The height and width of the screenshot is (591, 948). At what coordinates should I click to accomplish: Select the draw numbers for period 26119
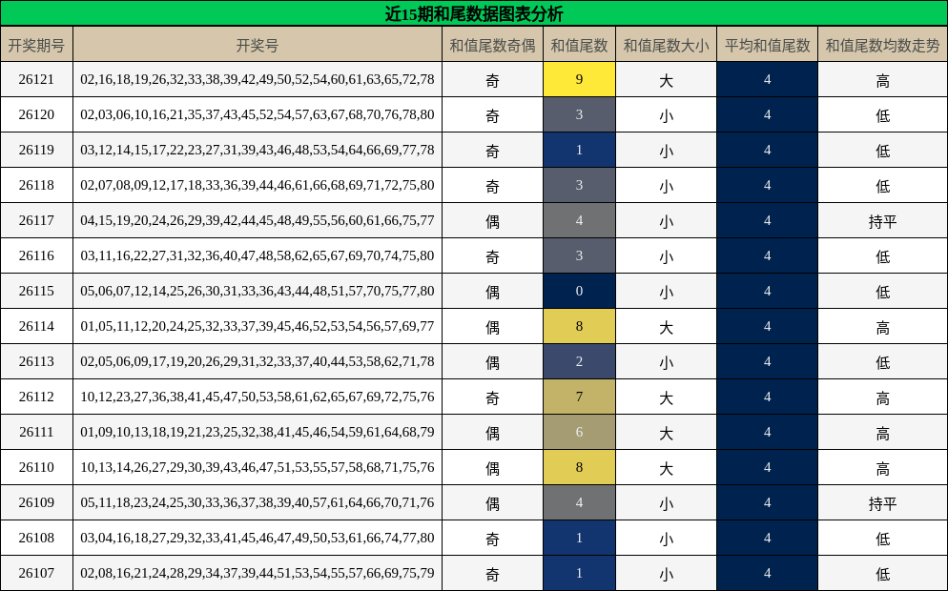click(x=258, y=150)
